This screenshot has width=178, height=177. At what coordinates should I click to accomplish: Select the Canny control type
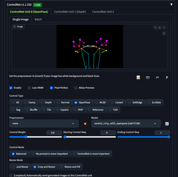point(30,103)
